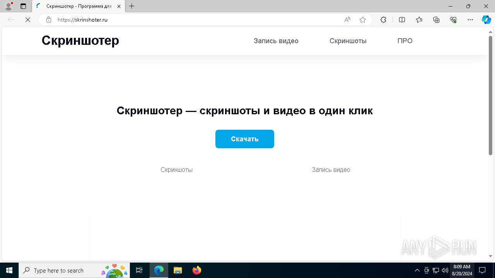
Task: Click the meet now tray icon
Action: coord(427,270)
